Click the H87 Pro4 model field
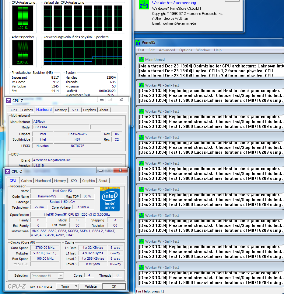This screenshot has width=284, height=294. tap(61, 127)
